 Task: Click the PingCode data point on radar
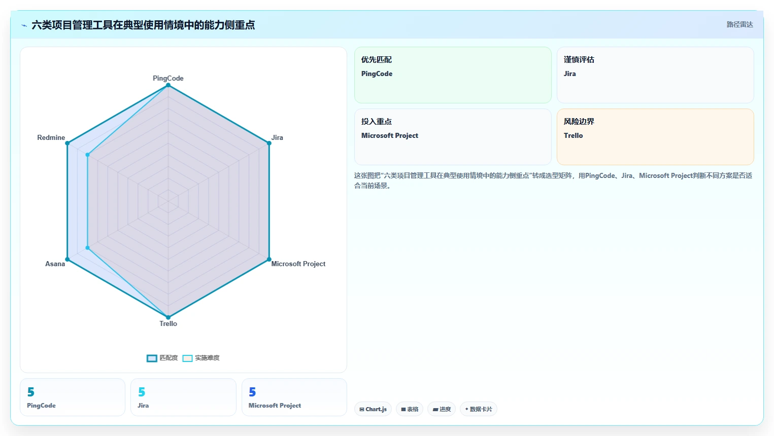click(x=168, y=85)
